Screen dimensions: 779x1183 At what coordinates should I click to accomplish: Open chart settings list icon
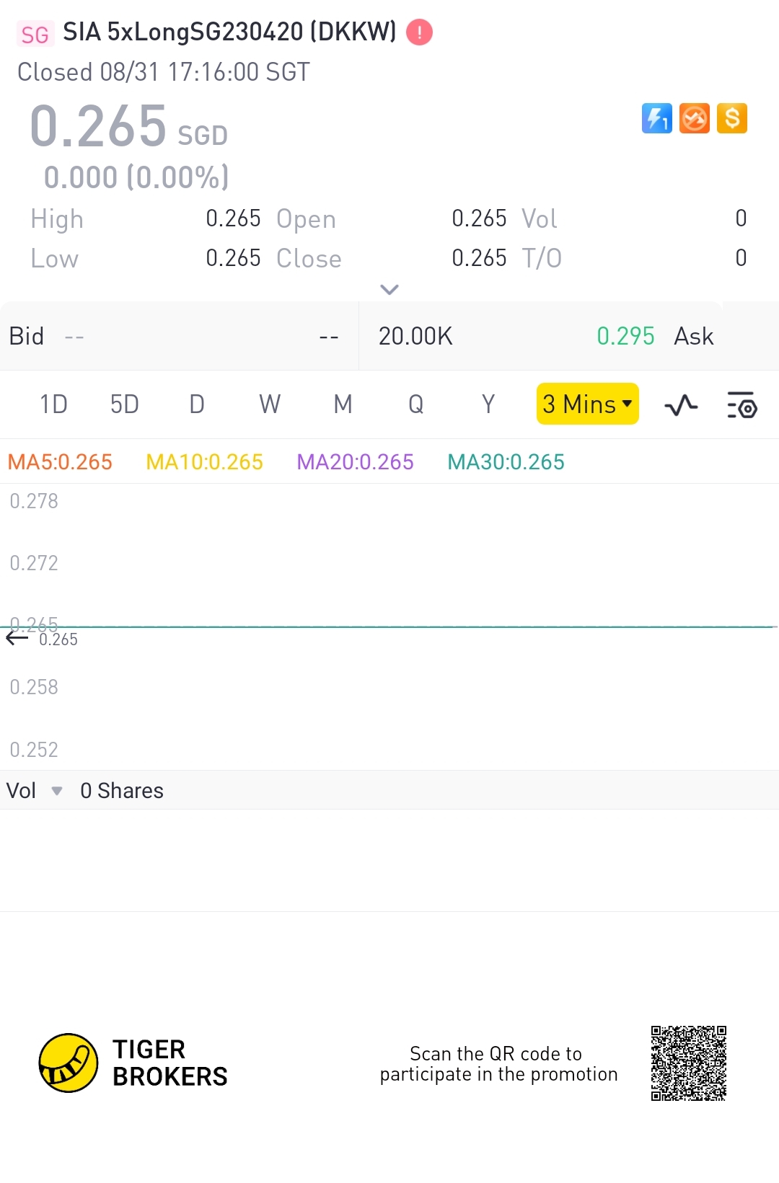click(x=741, y=405)
